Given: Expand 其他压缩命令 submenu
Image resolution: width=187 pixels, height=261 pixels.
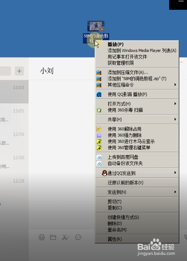Looking at the screenshot, I should click(137, 85).
